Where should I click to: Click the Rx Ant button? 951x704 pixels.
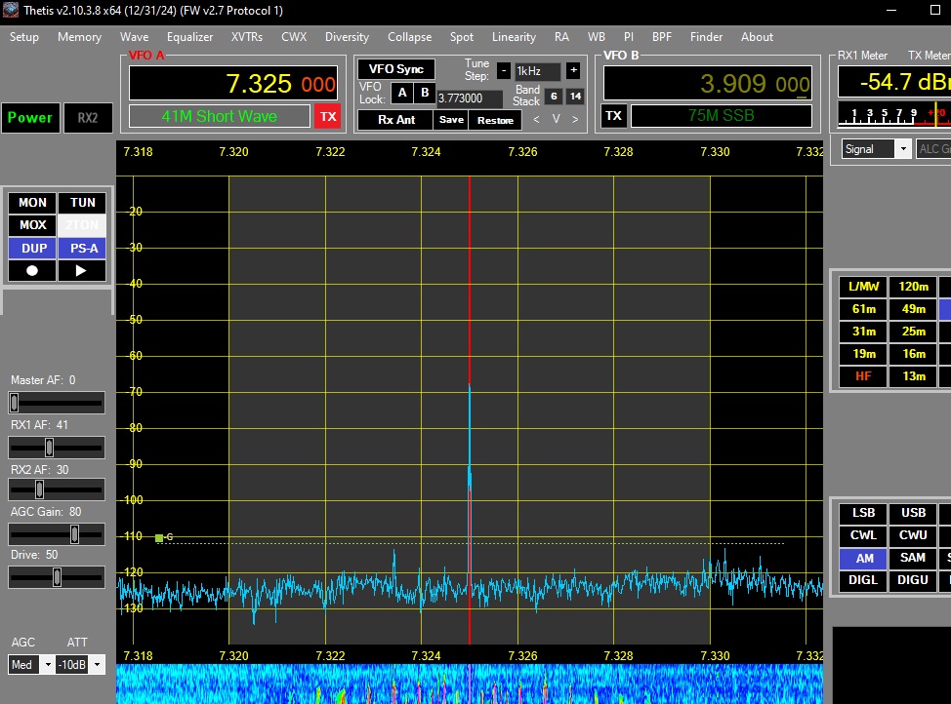[x=396, y=120]
